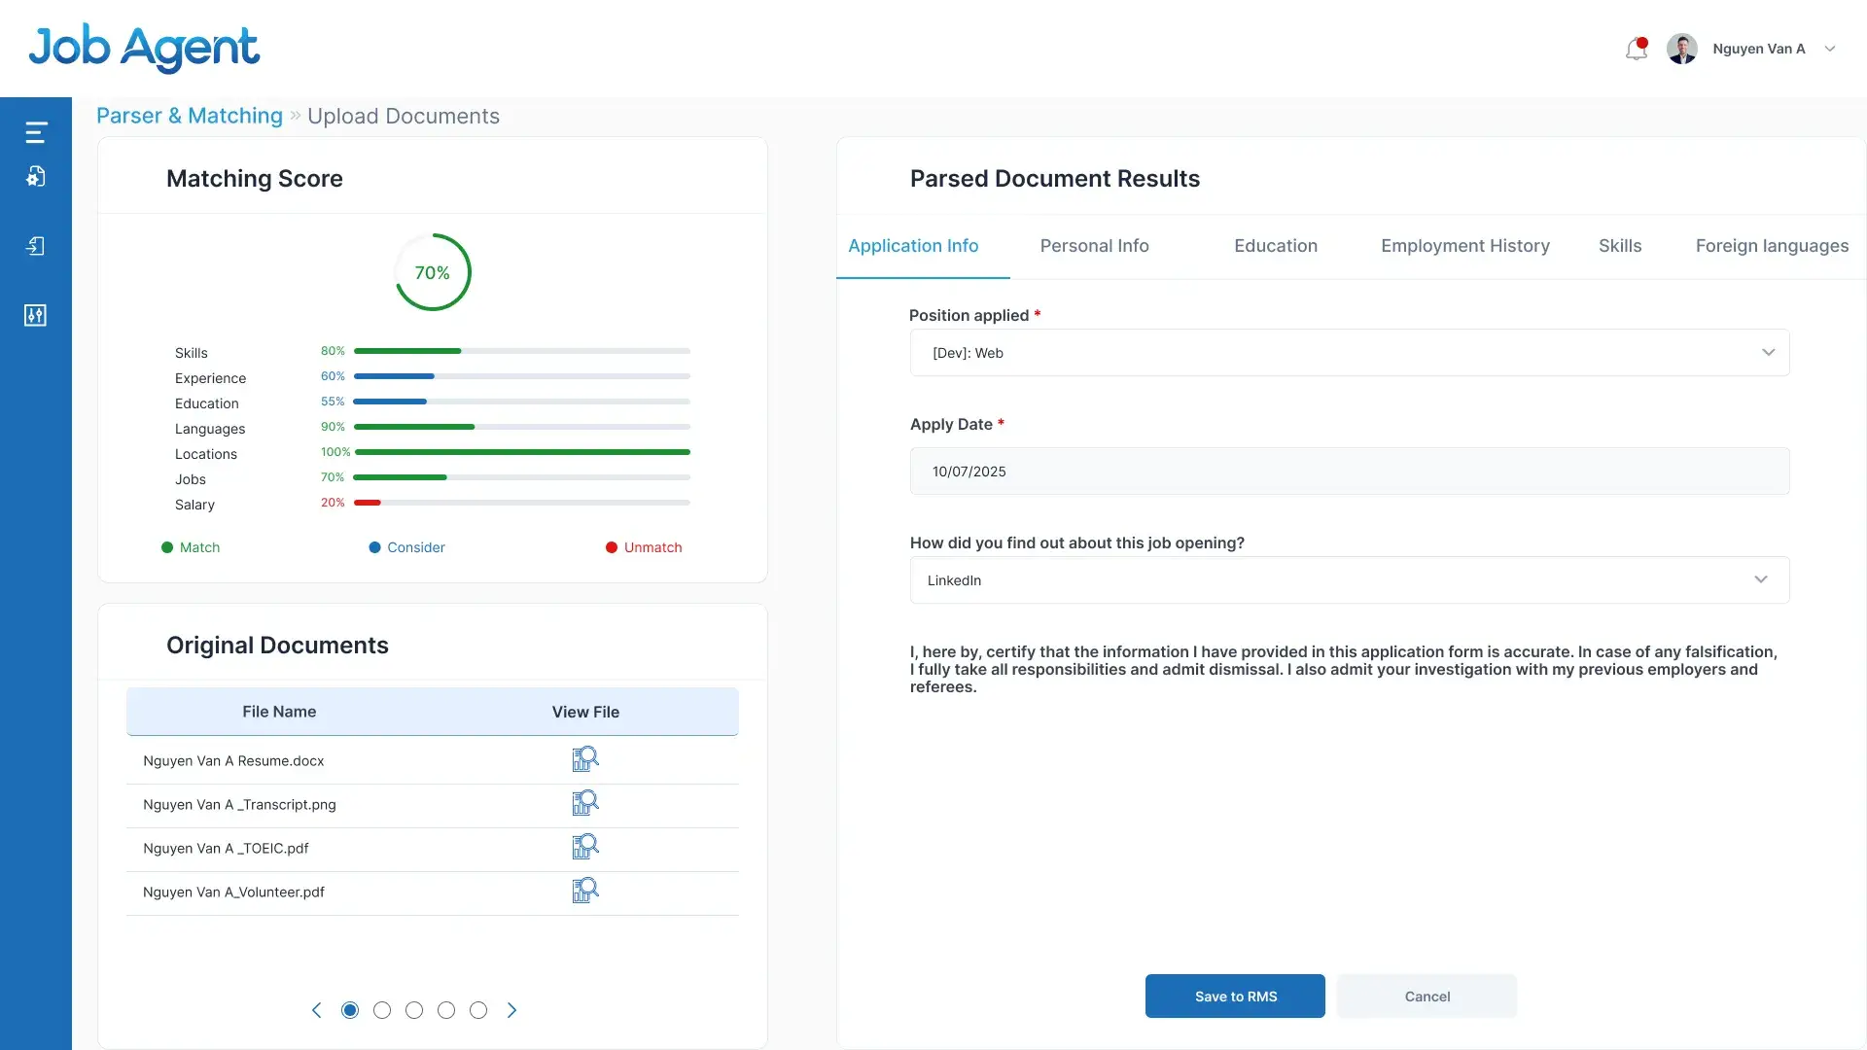Select the fourth pagination dot
The image size is (1867, 1050).
coord(446,1010)
